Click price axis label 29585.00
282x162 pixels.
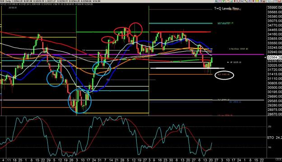click(274, 101)
